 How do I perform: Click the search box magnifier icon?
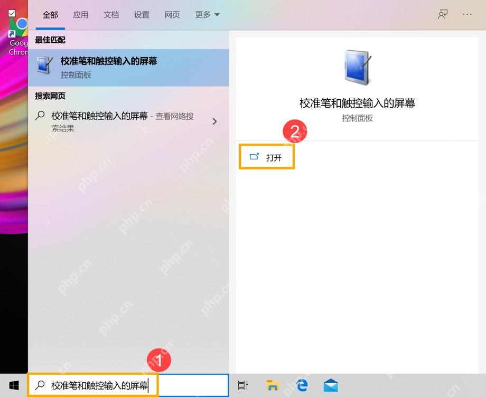pos(40,385)
